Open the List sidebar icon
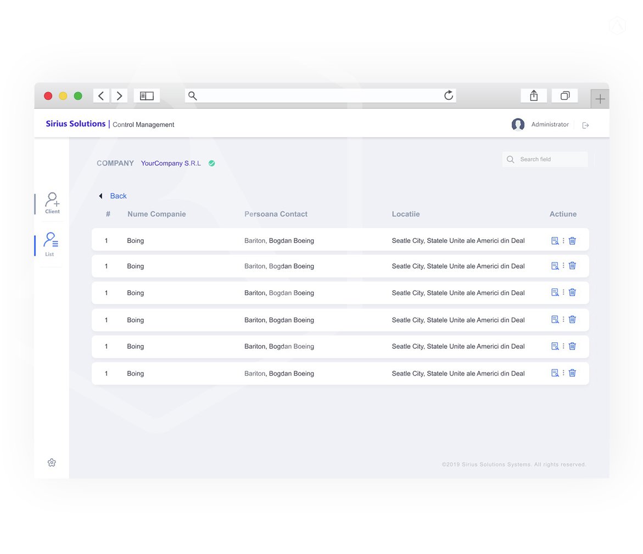Viewport: 643px width, 554px height. pyautogui.click(x=51, y=244)
